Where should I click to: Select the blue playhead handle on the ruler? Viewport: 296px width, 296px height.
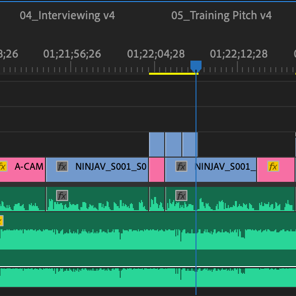point(196,66)
